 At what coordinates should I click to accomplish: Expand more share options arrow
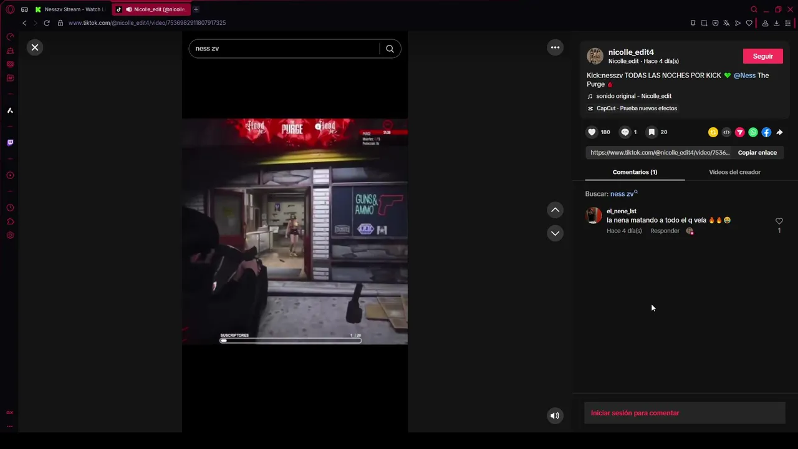[x=779, y=132]
